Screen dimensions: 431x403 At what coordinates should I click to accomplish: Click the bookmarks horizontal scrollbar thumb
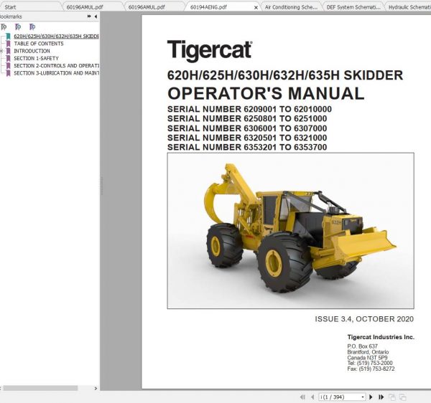point(40,388)
